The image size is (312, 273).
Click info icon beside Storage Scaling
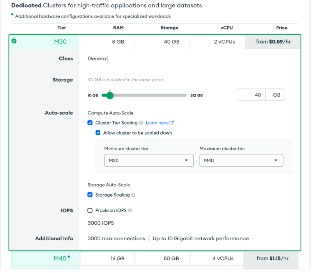point(133,195)
